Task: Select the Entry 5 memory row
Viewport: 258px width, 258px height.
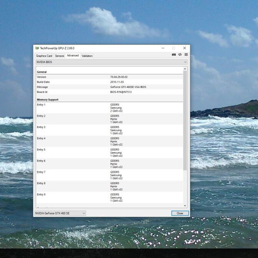Action: point(109,153)
